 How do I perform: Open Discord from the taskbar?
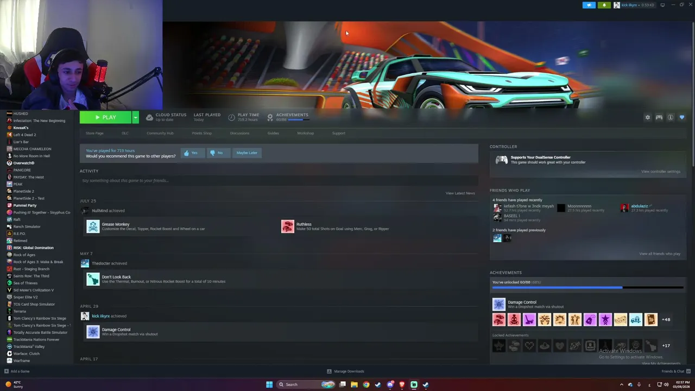[x=390, y=384]
